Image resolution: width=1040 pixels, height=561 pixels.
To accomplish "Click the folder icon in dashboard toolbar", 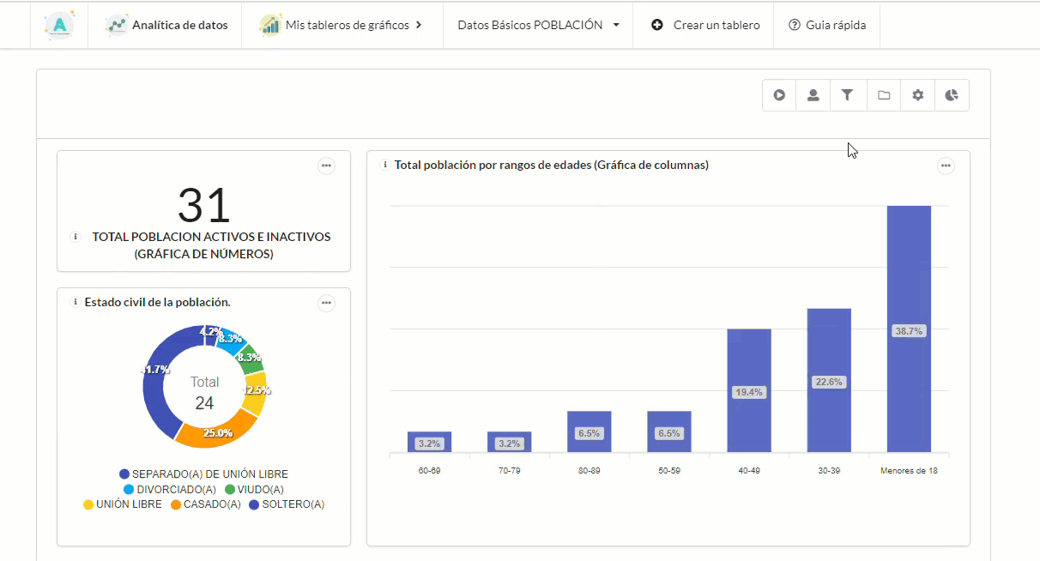I will tap(883, 95).
